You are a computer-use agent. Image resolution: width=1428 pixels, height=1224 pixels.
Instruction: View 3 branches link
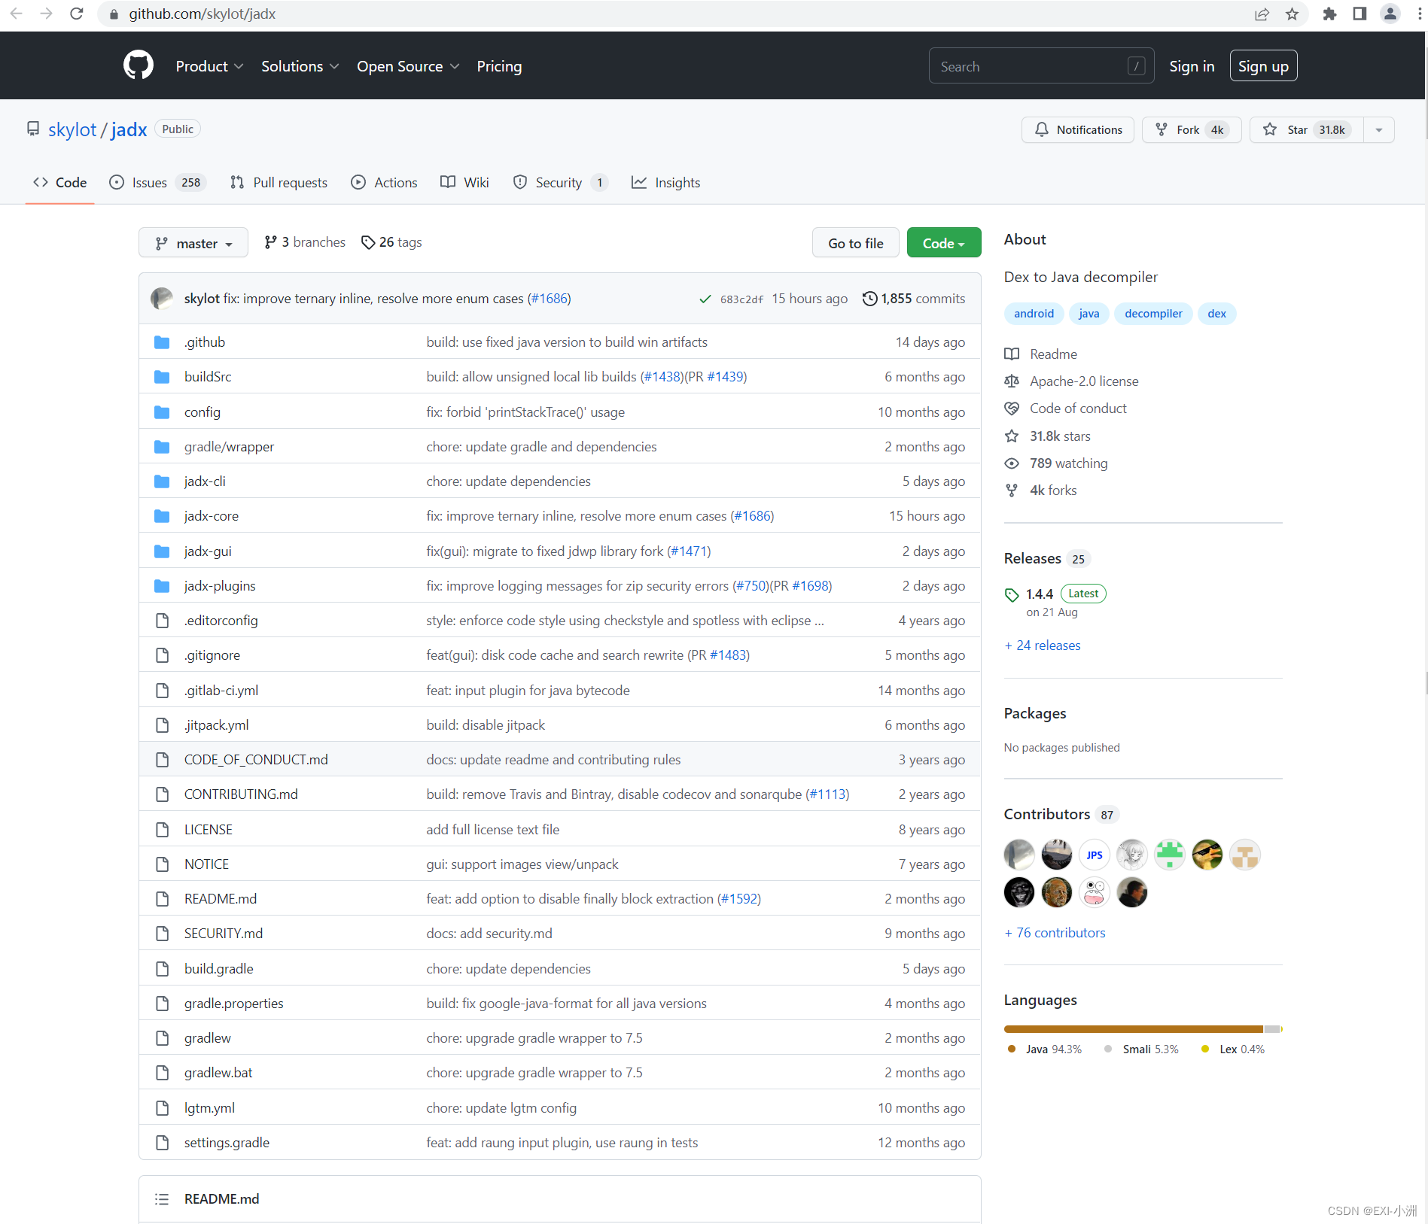pyautogui.click(x=305, y=242)
